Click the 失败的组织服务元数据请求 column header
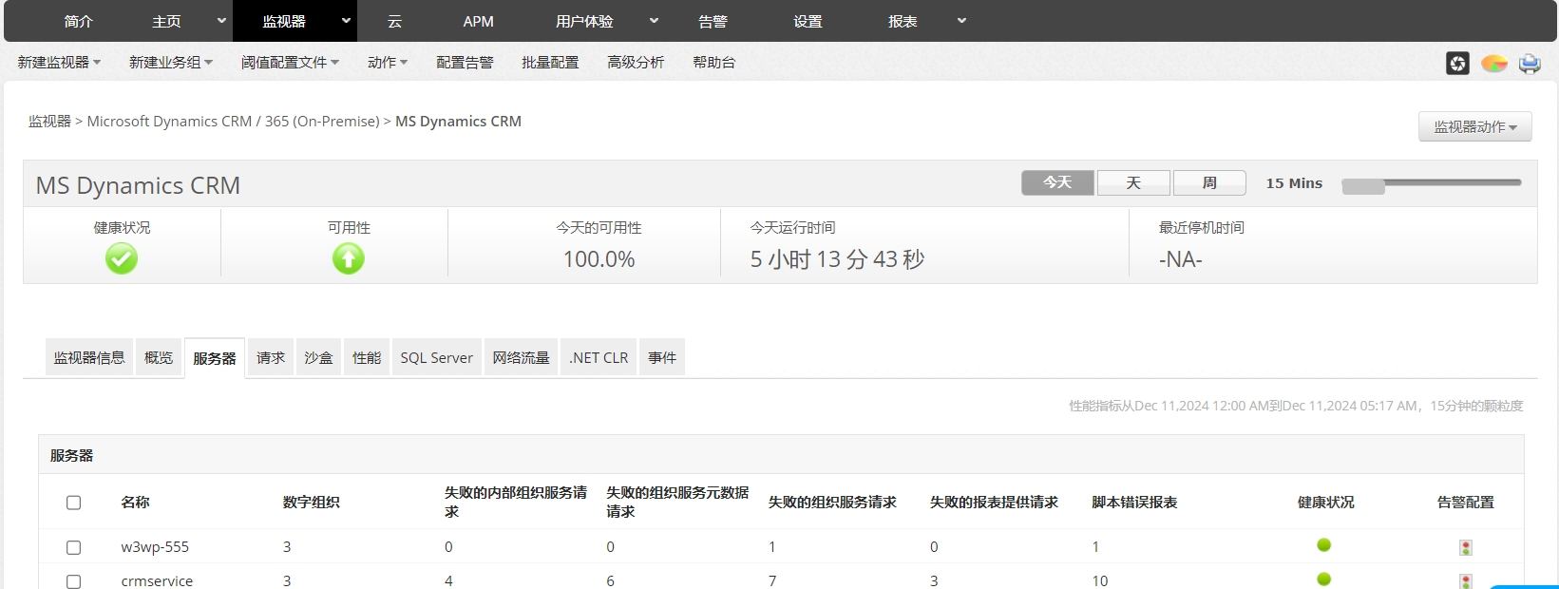This screenshot has width=1559, height=589. (x=677, y=503)
